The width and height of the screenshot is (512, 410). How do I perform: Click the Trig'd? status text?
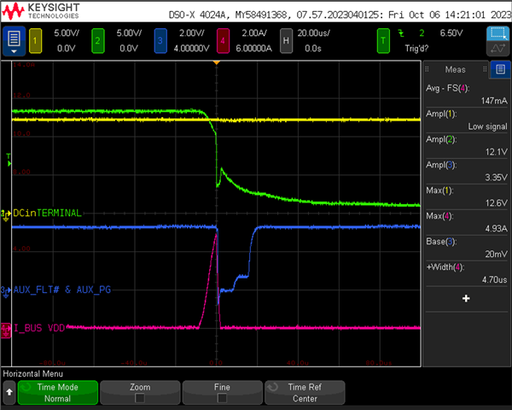416,49
